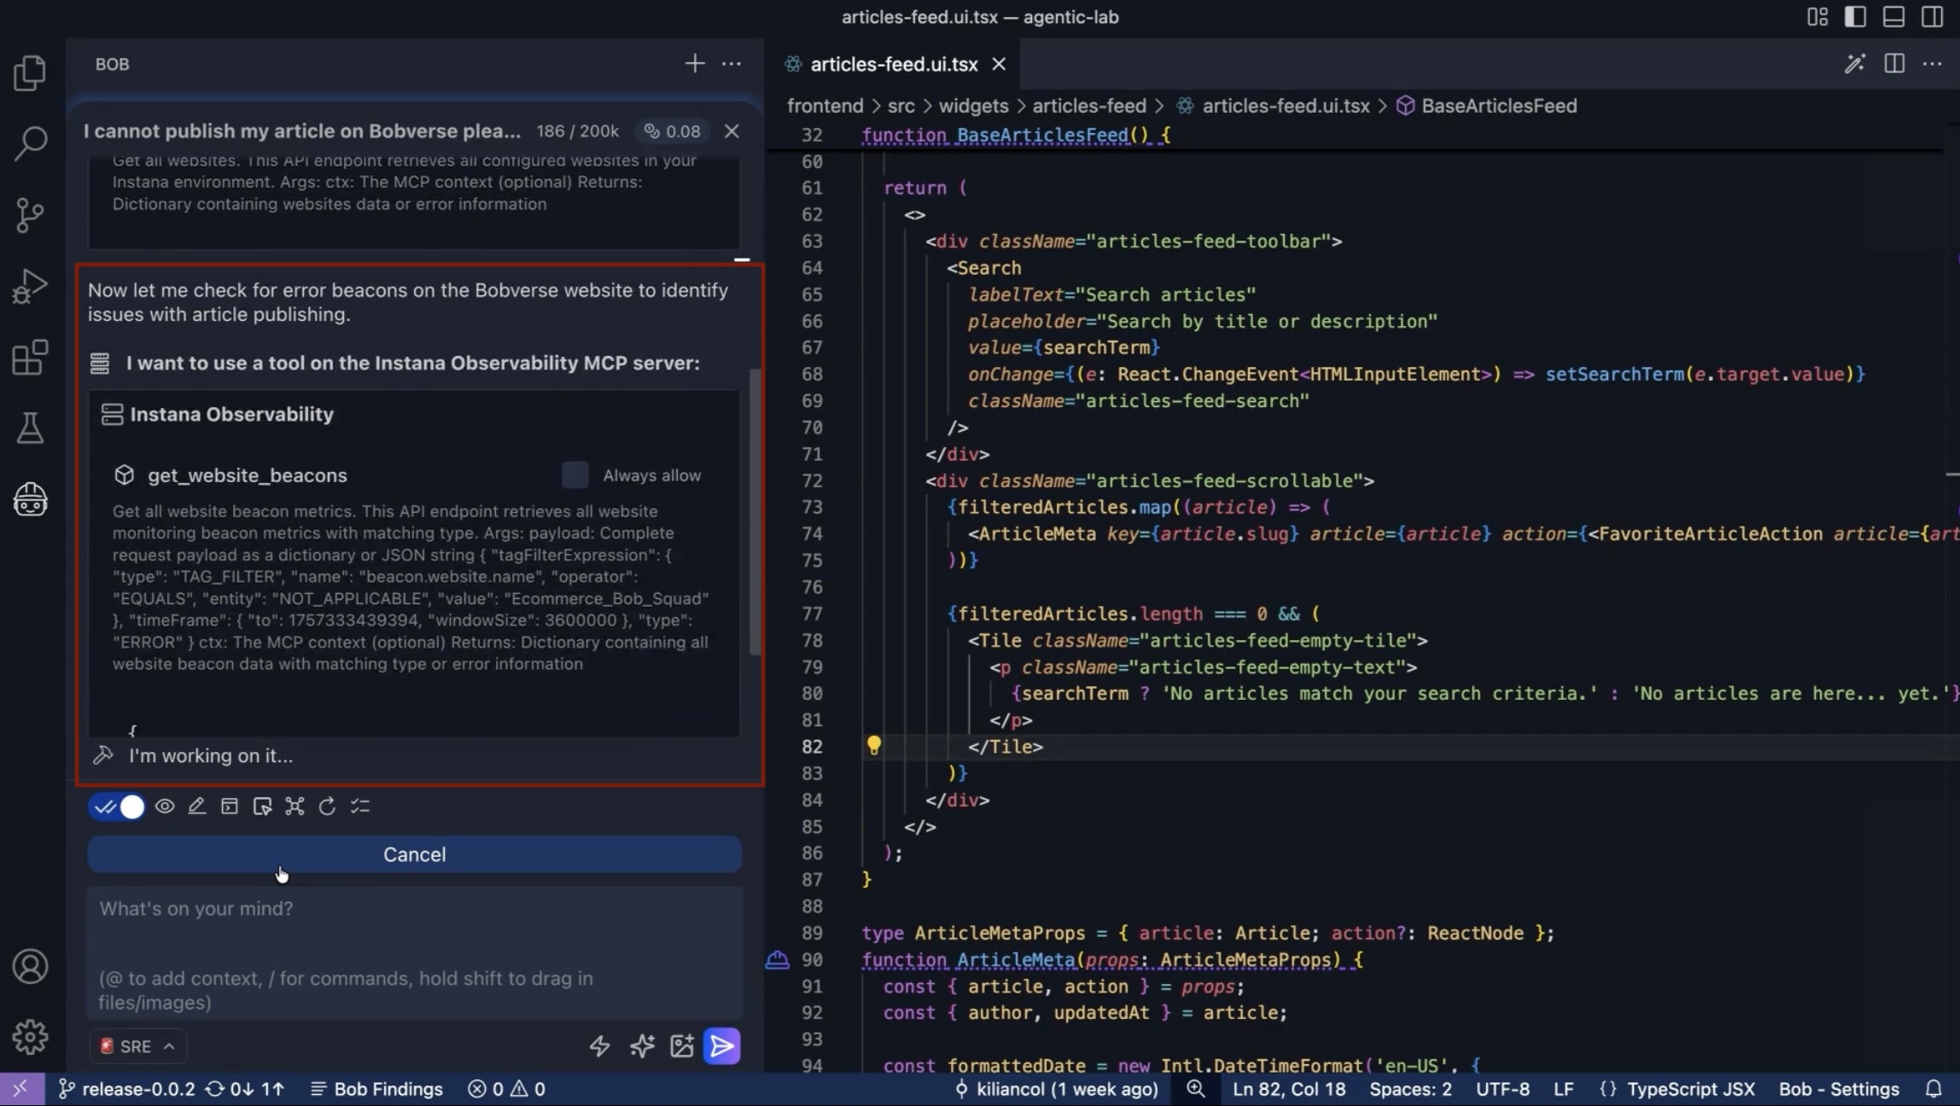The image size is (1960, 1106).
Task: Click the enhance prompt sparkle icon
Action: [642, 1046]
